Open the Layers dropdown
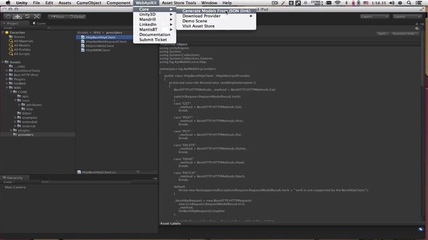Viewport: 428px width, 240px height. [x=374, y=17]
